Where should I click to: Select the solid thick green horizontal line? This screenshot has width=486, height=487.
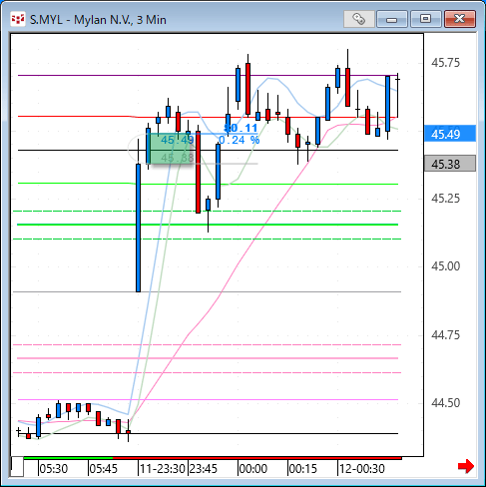click(207, 225)
